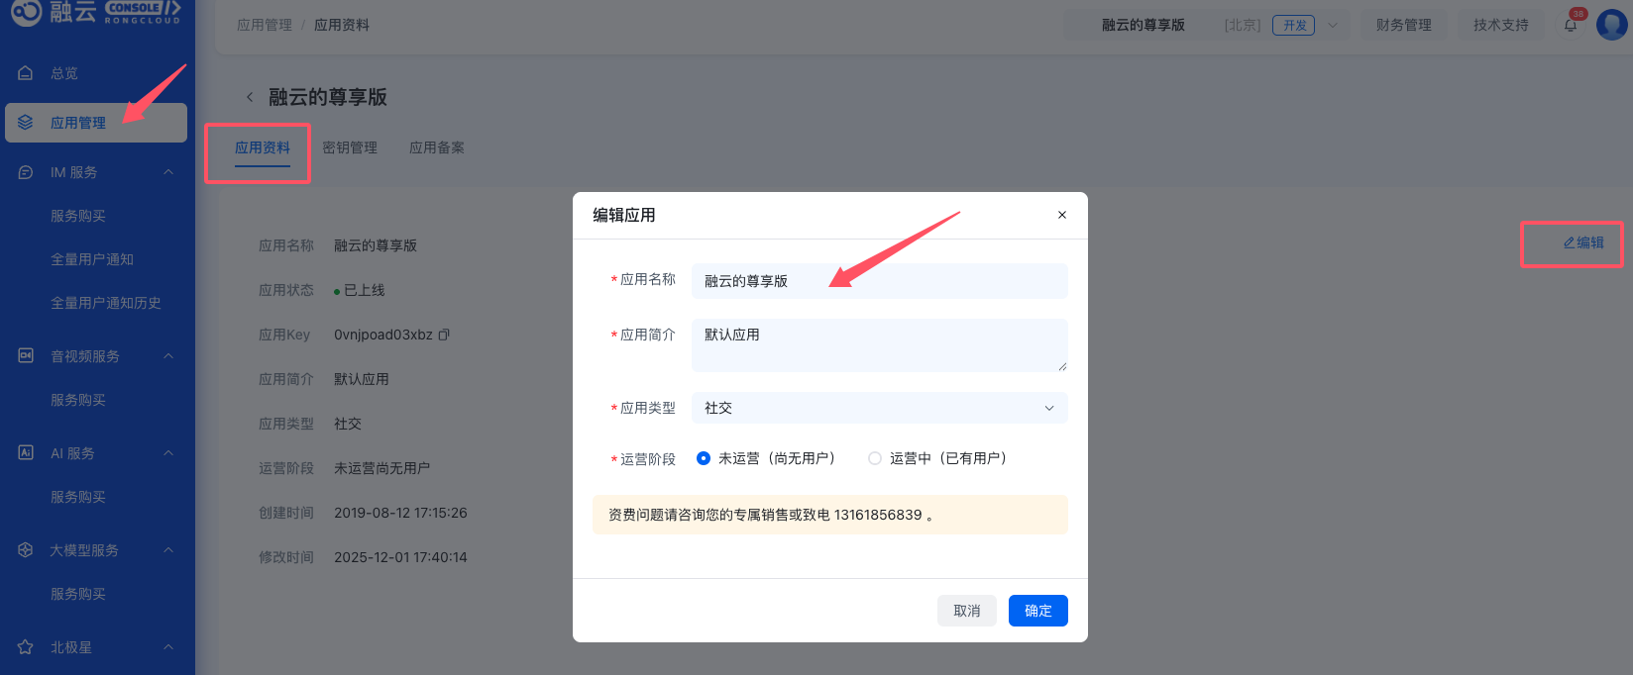This screenshot has width=1633, height=675.
Task: Open the app switcher dropdown 融云的尊享版
Action: click(1205, 25)
